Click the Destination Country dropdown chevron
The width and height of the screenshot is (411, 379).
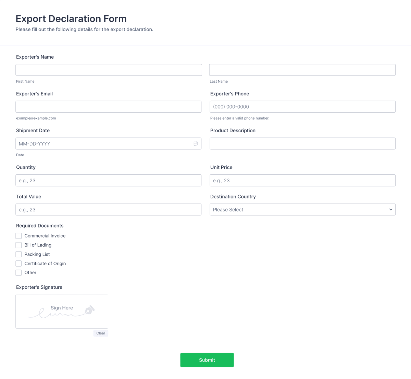tap(390, 209)
